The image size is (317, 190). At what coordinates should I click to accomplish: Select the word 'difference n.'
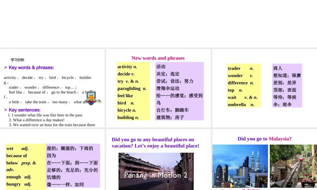click(x=241, y=83)
